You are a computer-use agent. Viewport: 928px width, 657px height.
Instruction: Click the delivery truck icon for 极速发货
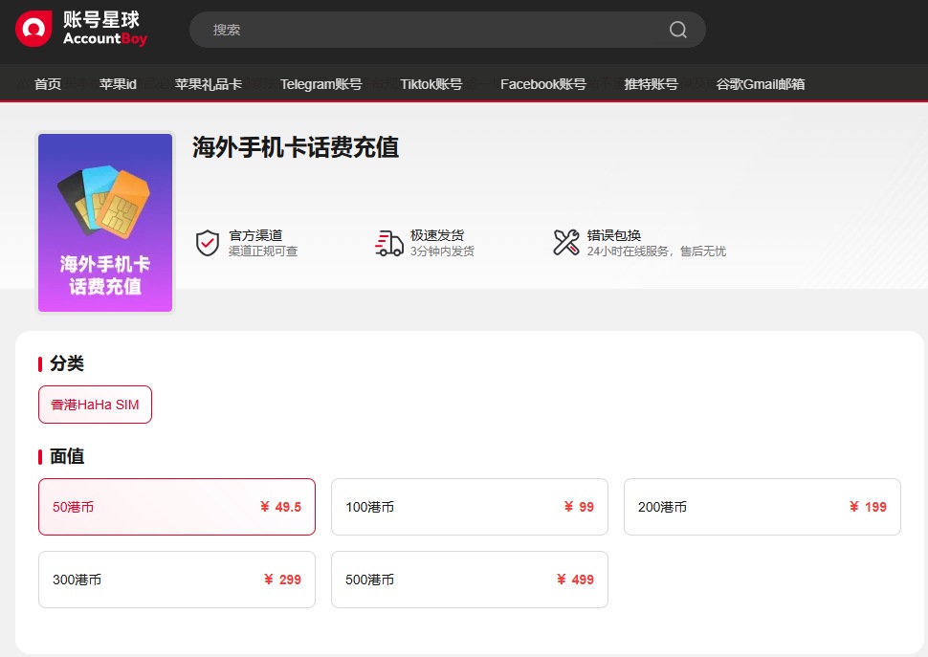tap(387, 243)
